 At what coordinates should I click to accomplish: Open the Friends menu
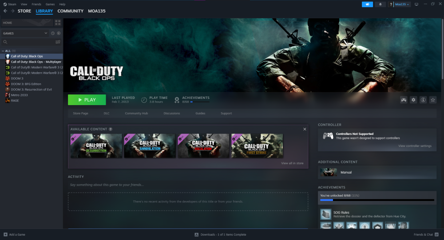(36, 4)
